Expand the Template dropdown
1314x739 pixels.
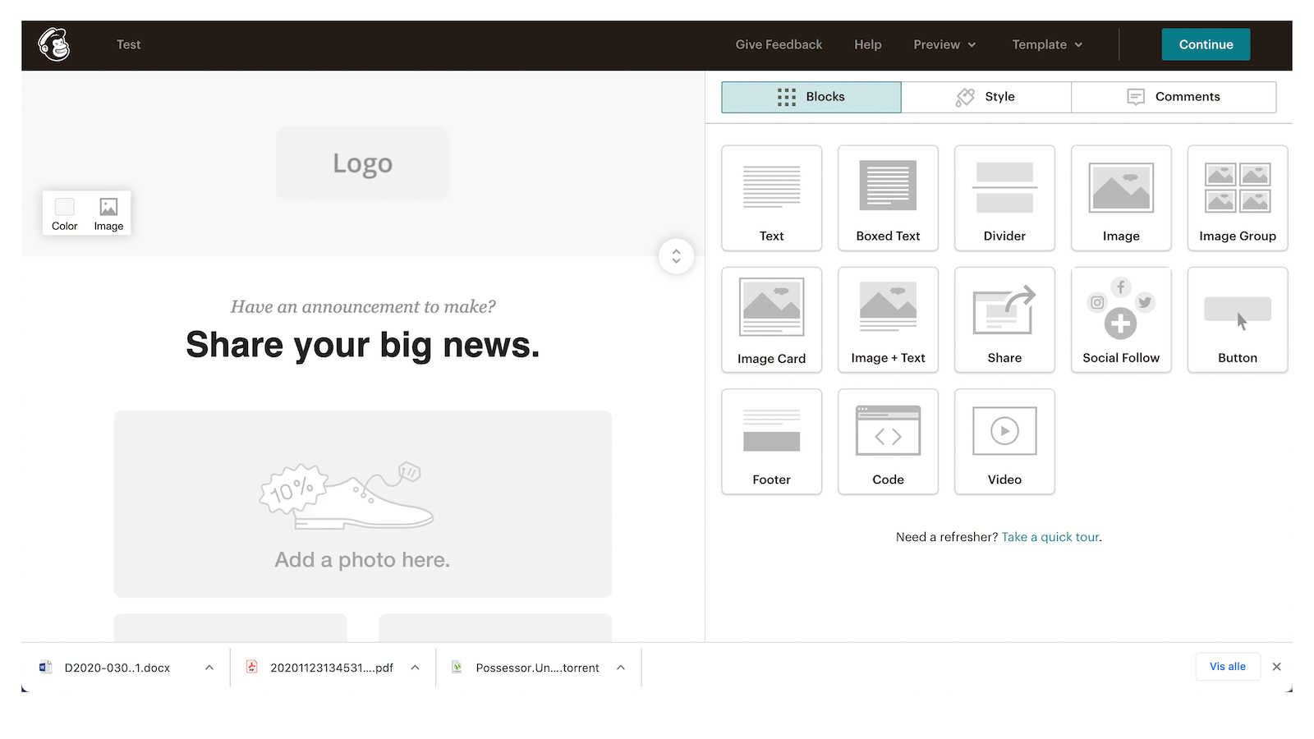(1046, 45)
